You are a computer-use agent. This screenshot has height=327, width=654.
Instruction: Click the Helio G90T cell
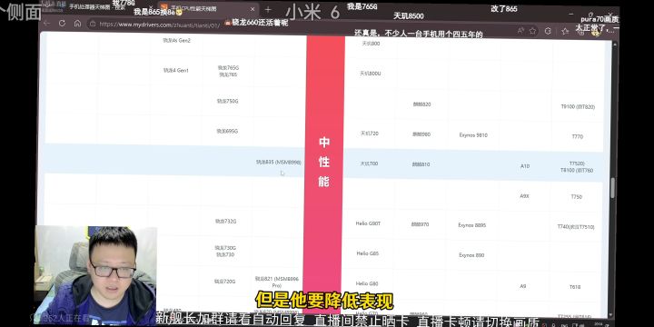[368, 223]
